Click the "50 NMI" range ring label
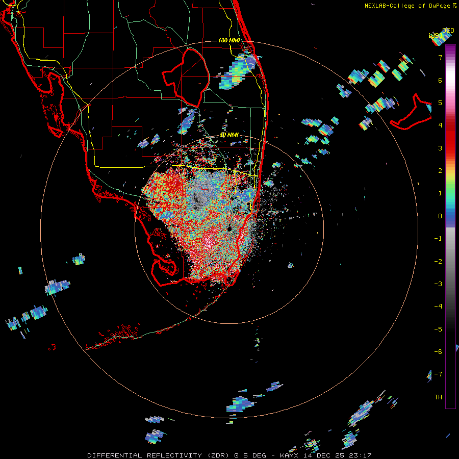 click(229, 135)
